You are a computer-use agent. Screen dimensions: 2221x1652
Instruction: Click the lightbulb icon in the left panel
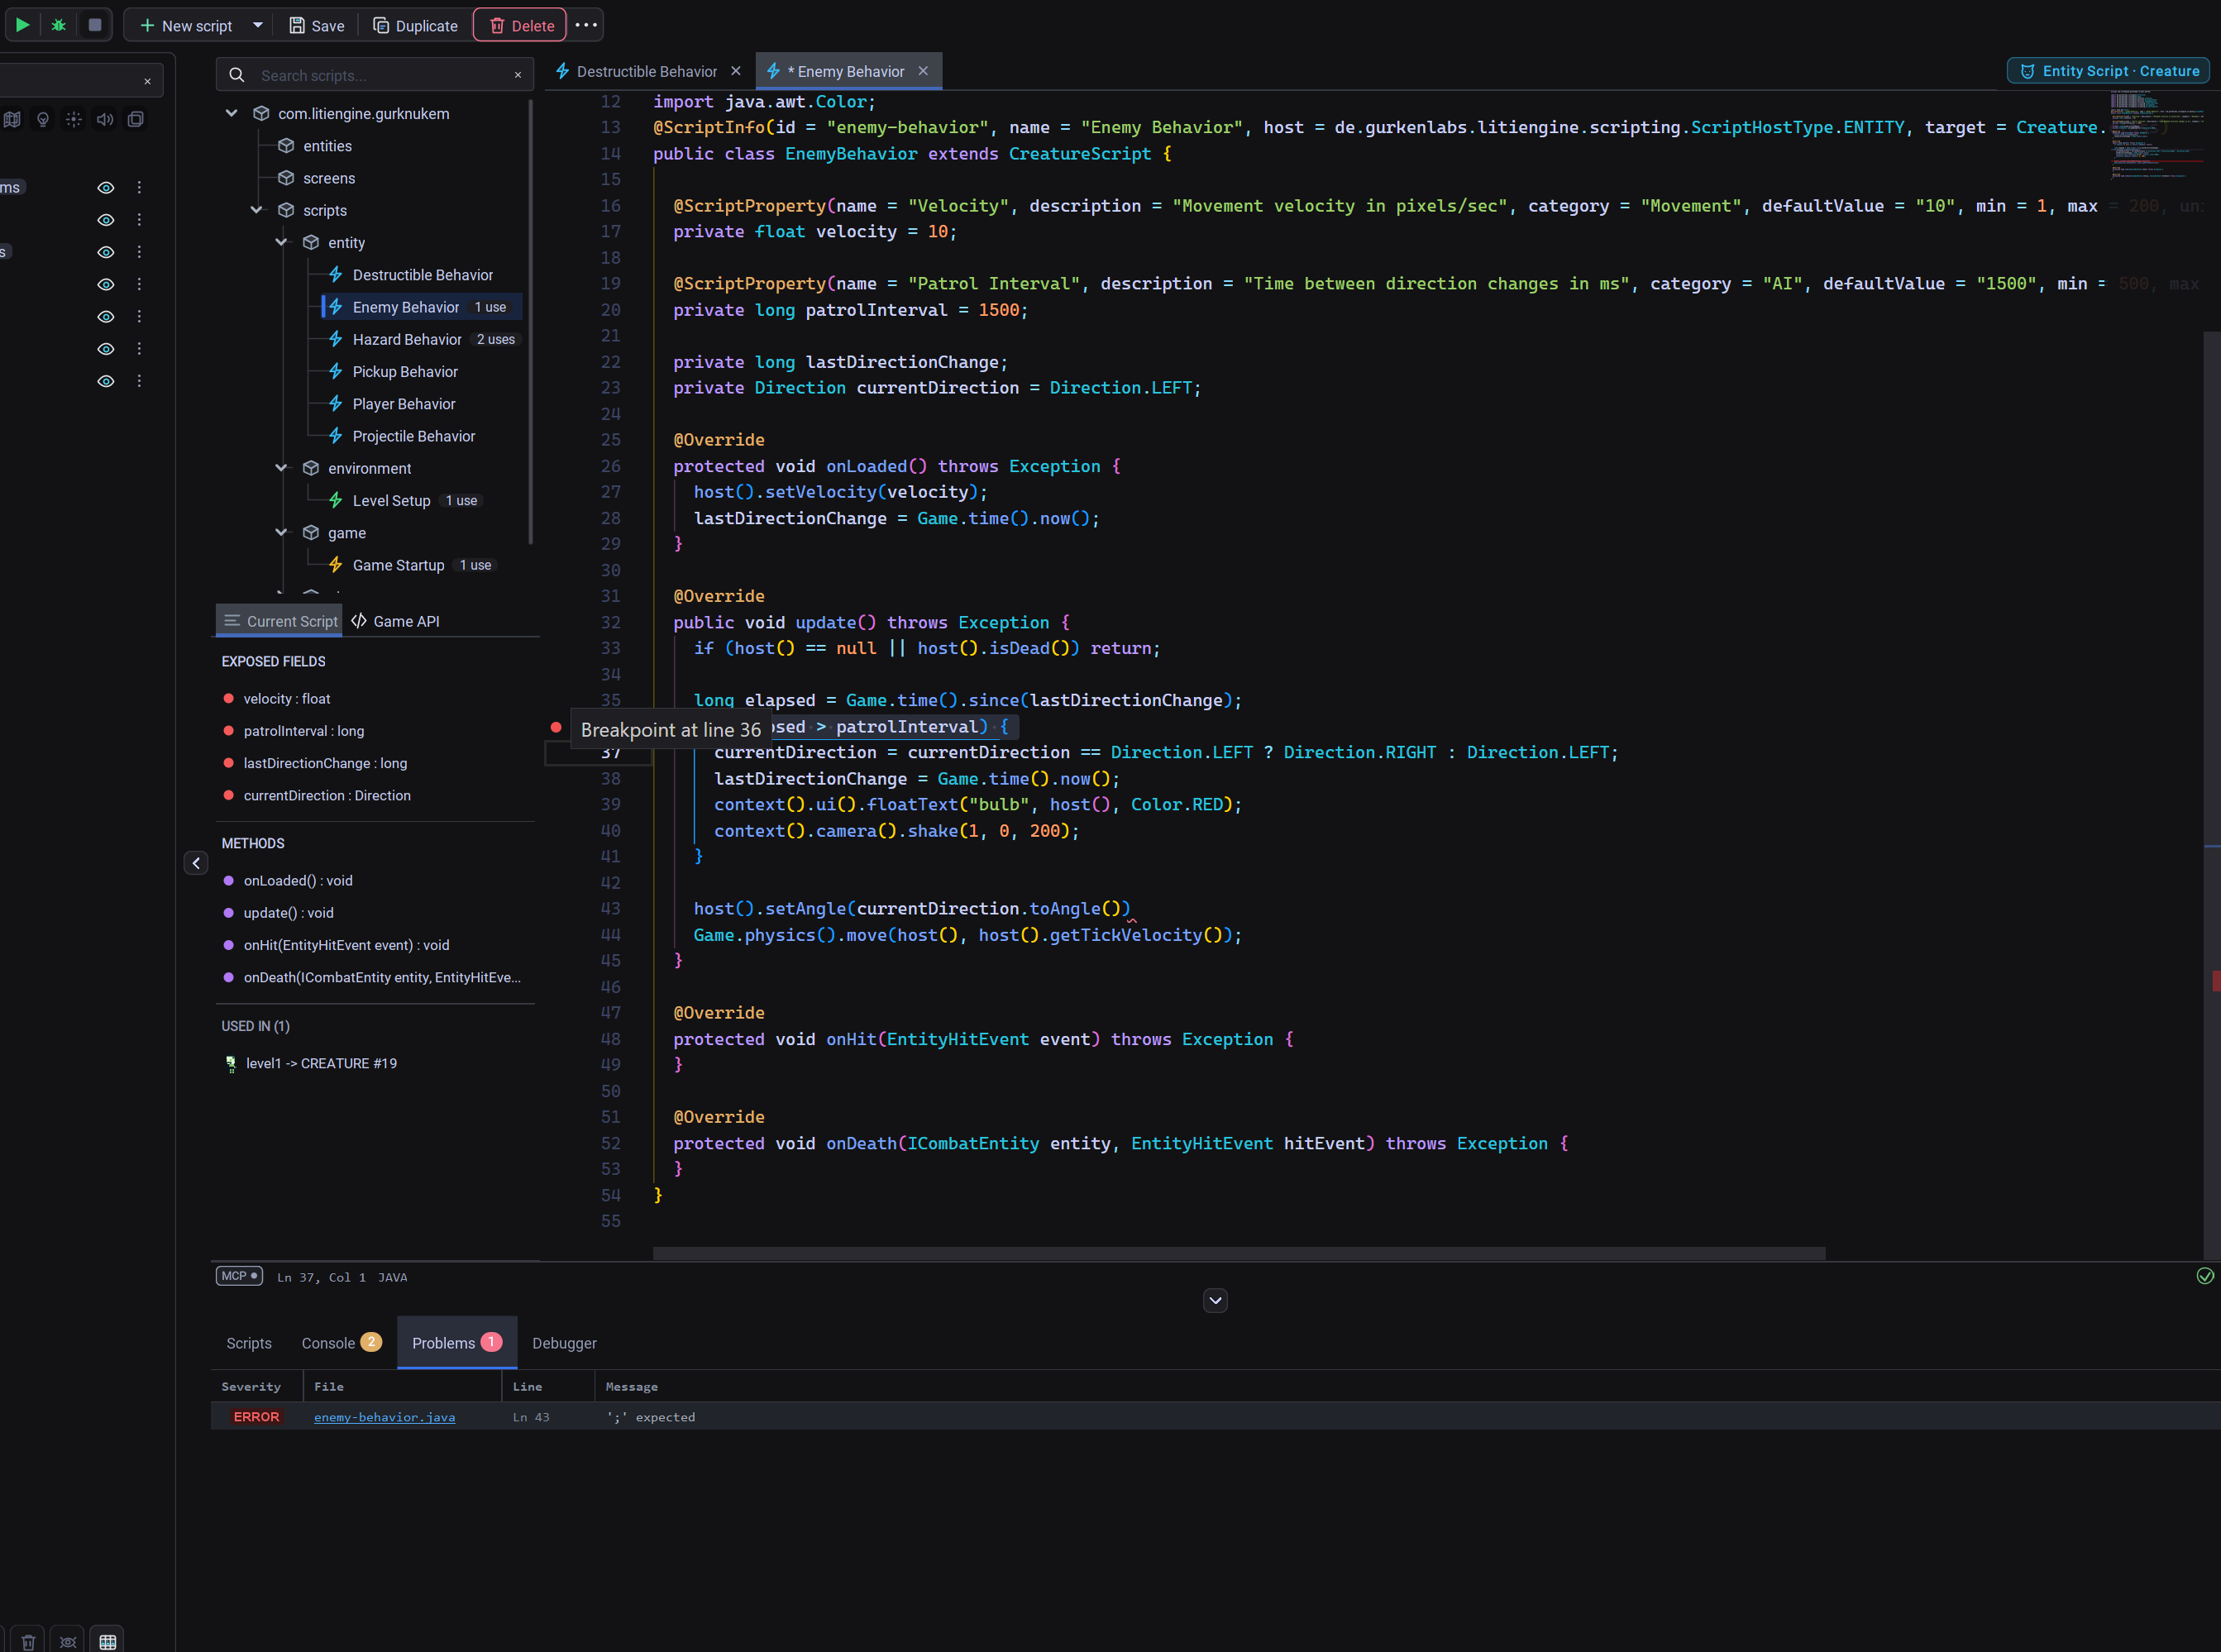point(43,119)
